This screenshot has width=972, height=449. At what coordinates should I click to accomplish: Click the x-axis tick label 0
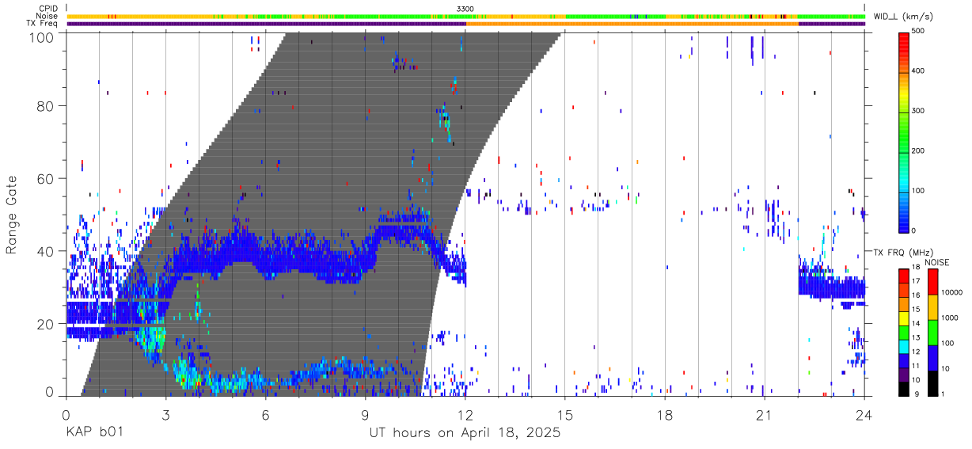[x=65, y=416]
